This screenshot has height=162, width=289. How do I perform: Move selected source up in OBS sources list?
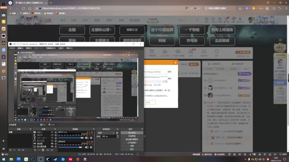[x=48, y=150]
